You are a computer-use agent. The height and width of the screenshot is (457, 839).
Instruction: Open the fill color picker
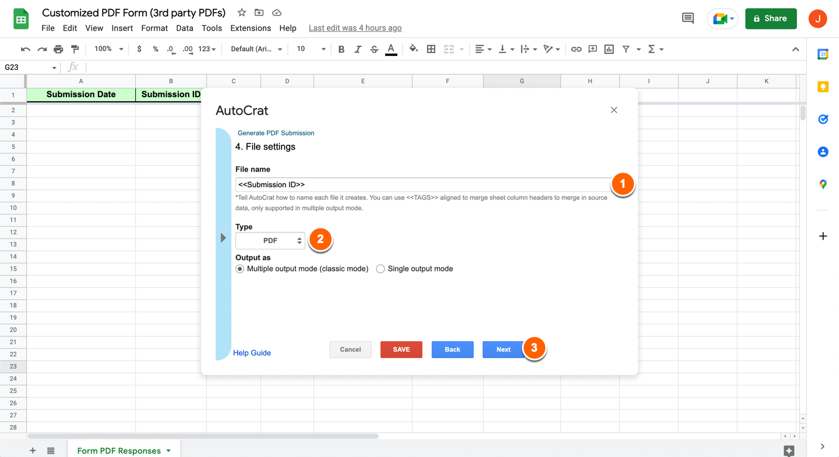click(x=413, y=49)
